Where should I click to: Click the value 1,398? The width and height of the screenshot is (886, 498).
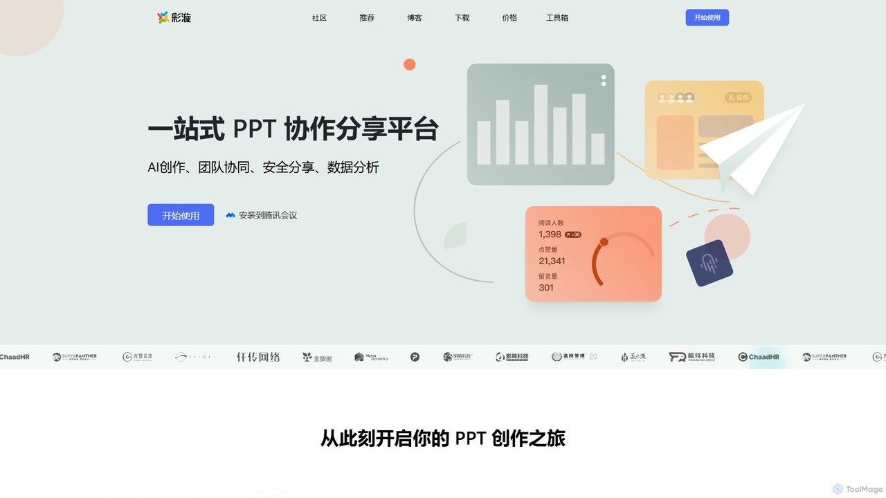(x=550, y=234)
